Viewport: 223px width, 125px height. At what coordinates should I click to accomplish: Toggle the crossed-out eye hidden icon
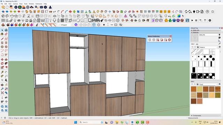[121, 25]
